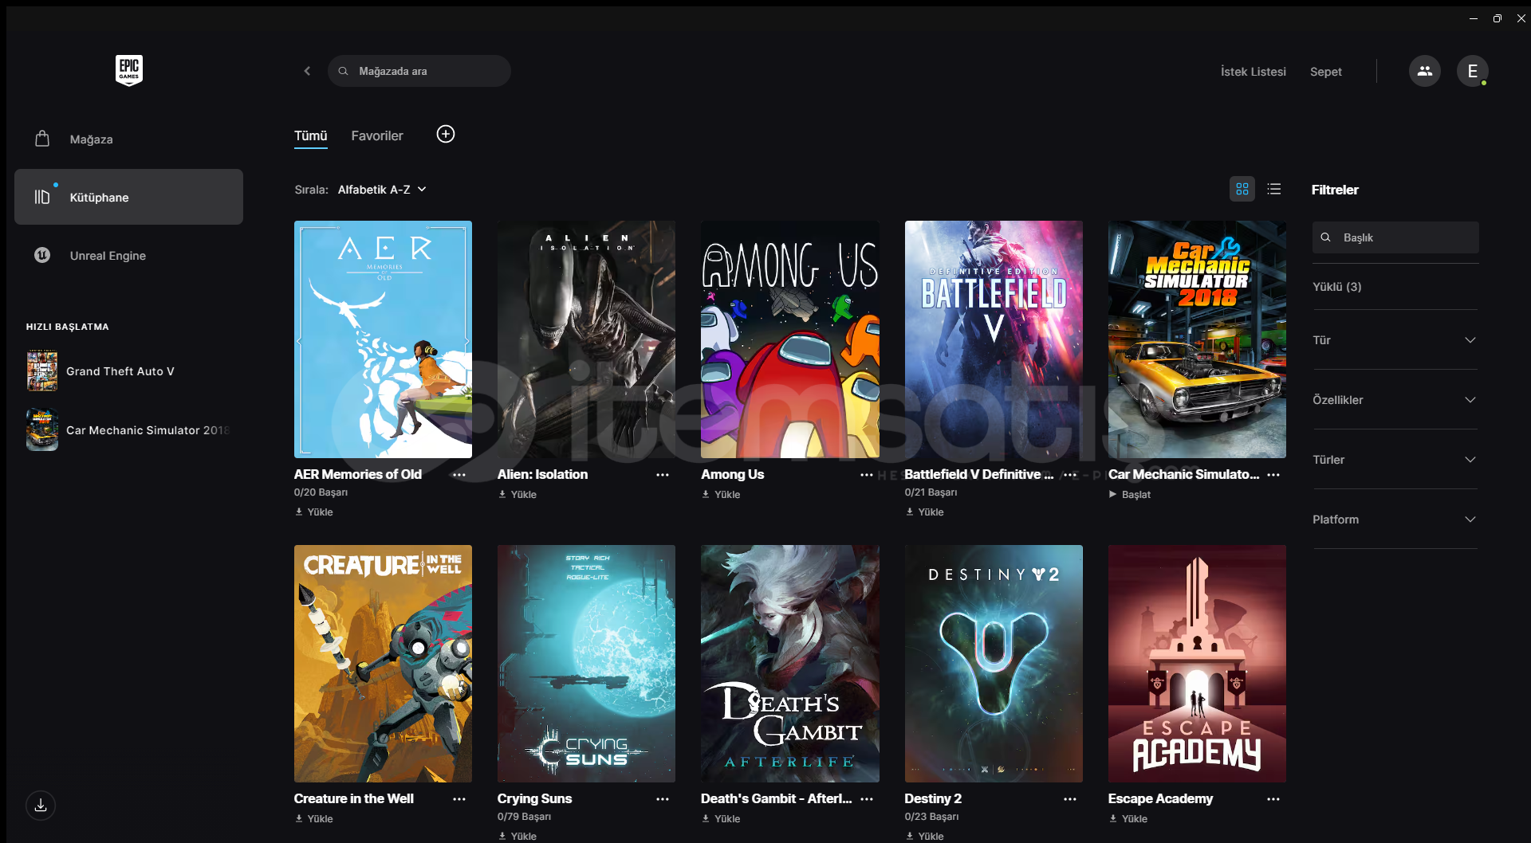Click Car Mechanic Simulator quick launch icon
1531x843 pixels.
[x=42, y=429]
